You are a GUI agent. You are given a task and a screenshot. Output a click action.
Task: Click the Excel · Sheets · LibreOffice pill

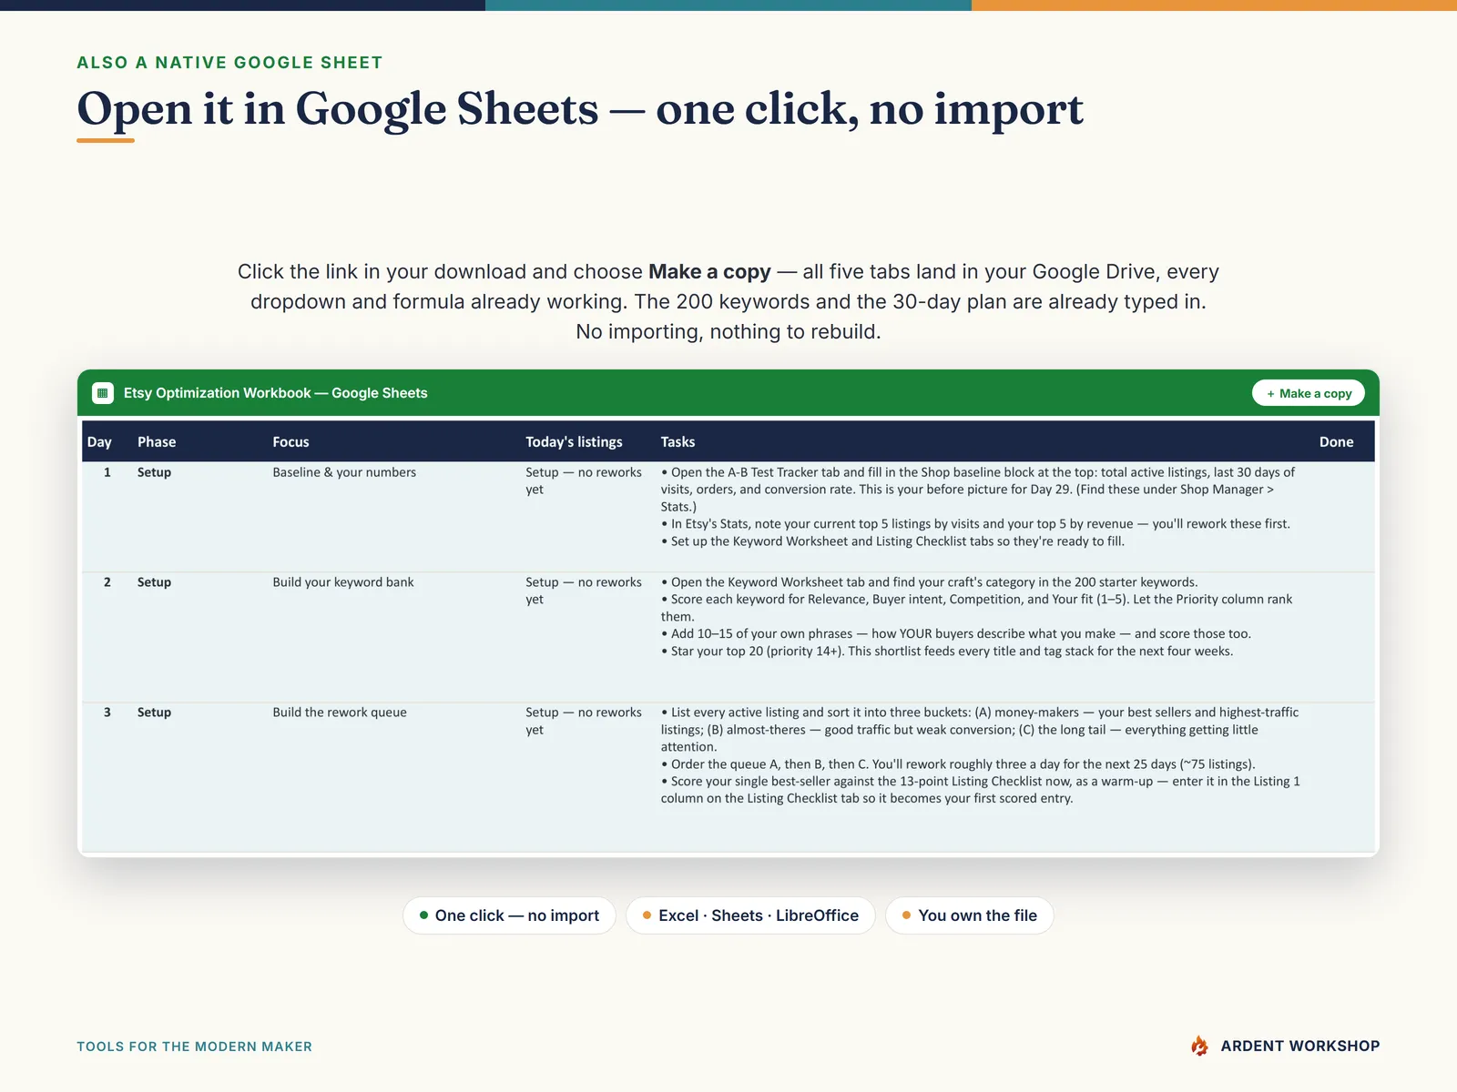click(750, 915)
